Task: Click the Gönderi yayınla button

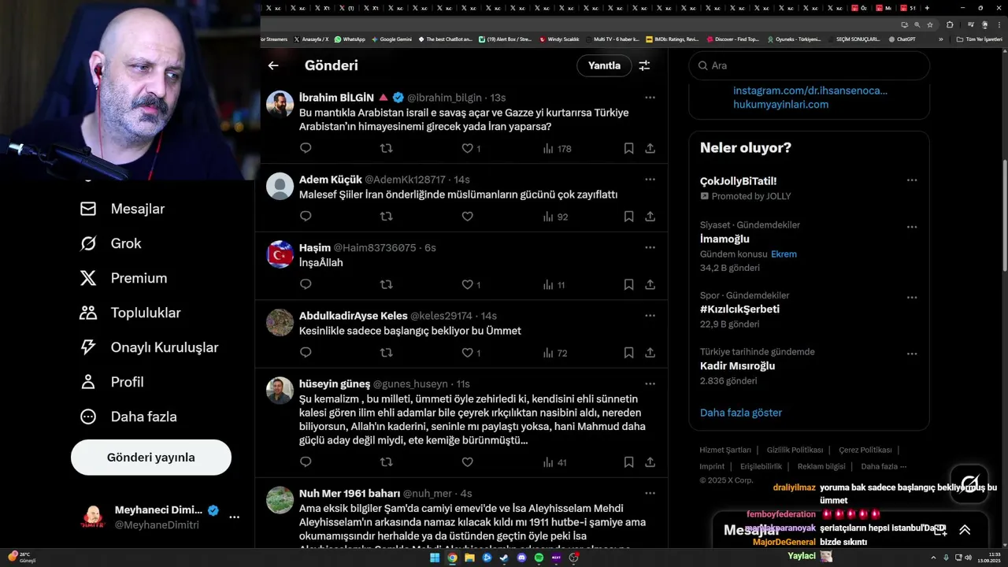Action: click(151, 458)
